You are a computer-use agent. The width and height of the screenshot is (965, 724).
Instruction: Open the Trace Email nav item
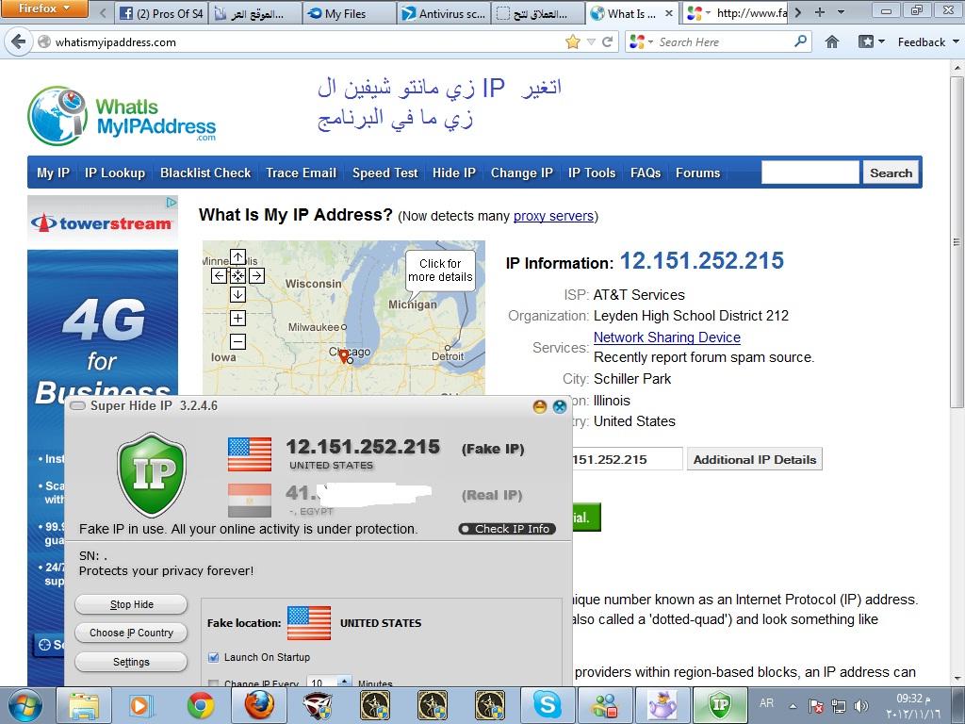[x=301, y=173]
